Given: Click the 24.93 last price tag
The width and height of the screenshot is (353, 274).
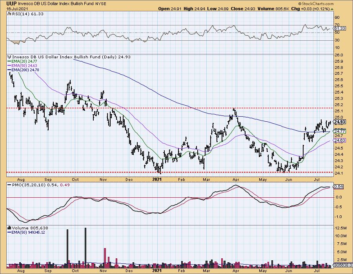Looking at the screenshot, I should (340, 122).
